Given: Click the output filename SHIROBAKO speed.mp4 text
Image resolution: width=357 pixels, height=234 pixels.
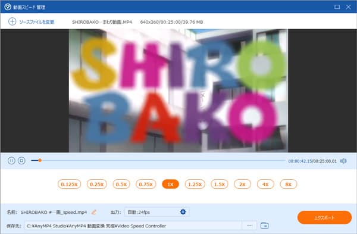Looking at the screenshot, I should click(x=54, y=212).
